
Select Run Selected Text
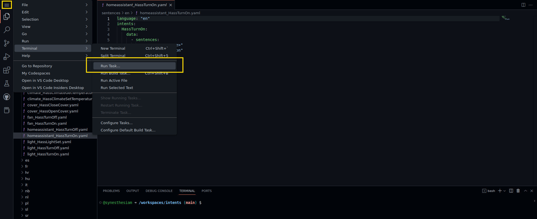pos(135,88)
